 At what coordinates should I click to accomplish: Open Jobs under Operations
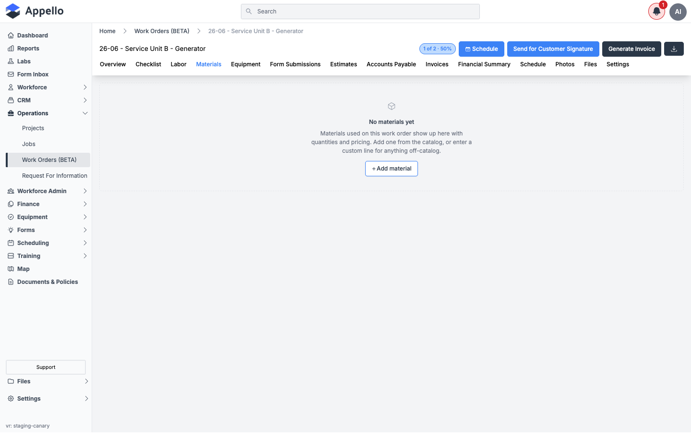coord(29,144)
